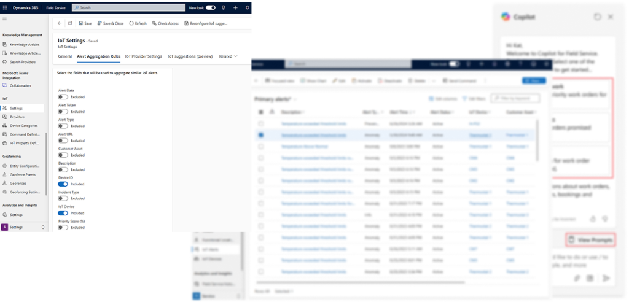Image resolution: width=629 pixels, height=302 pixels.
Task: Go back using the arrow in command bar
Action: click(60, 23)
